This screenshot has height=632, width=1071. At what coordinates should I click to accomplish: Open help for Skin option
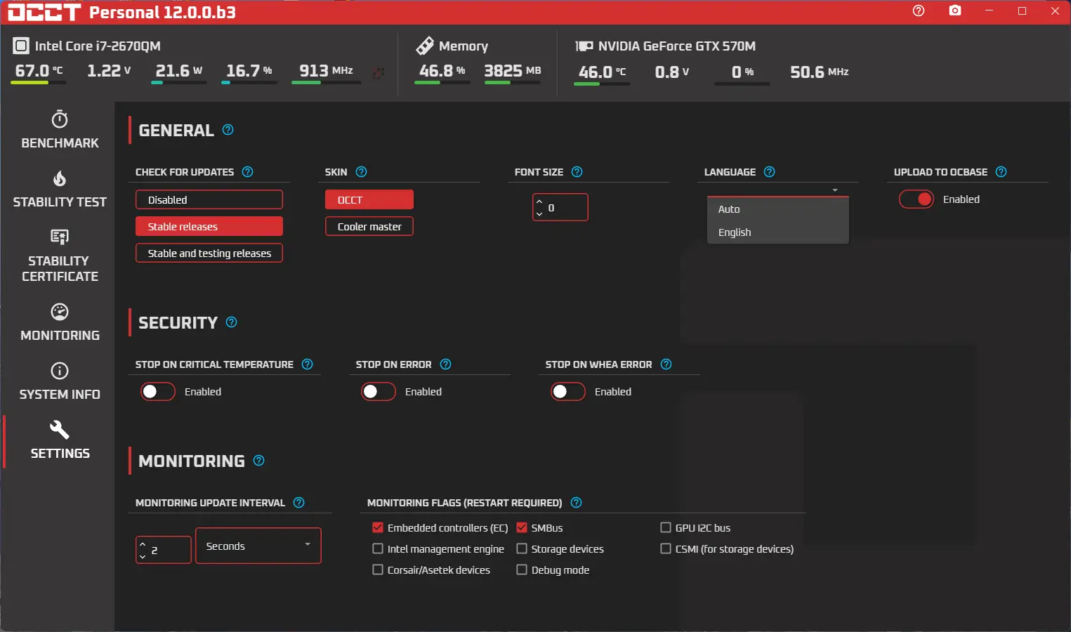coord(362,172)
